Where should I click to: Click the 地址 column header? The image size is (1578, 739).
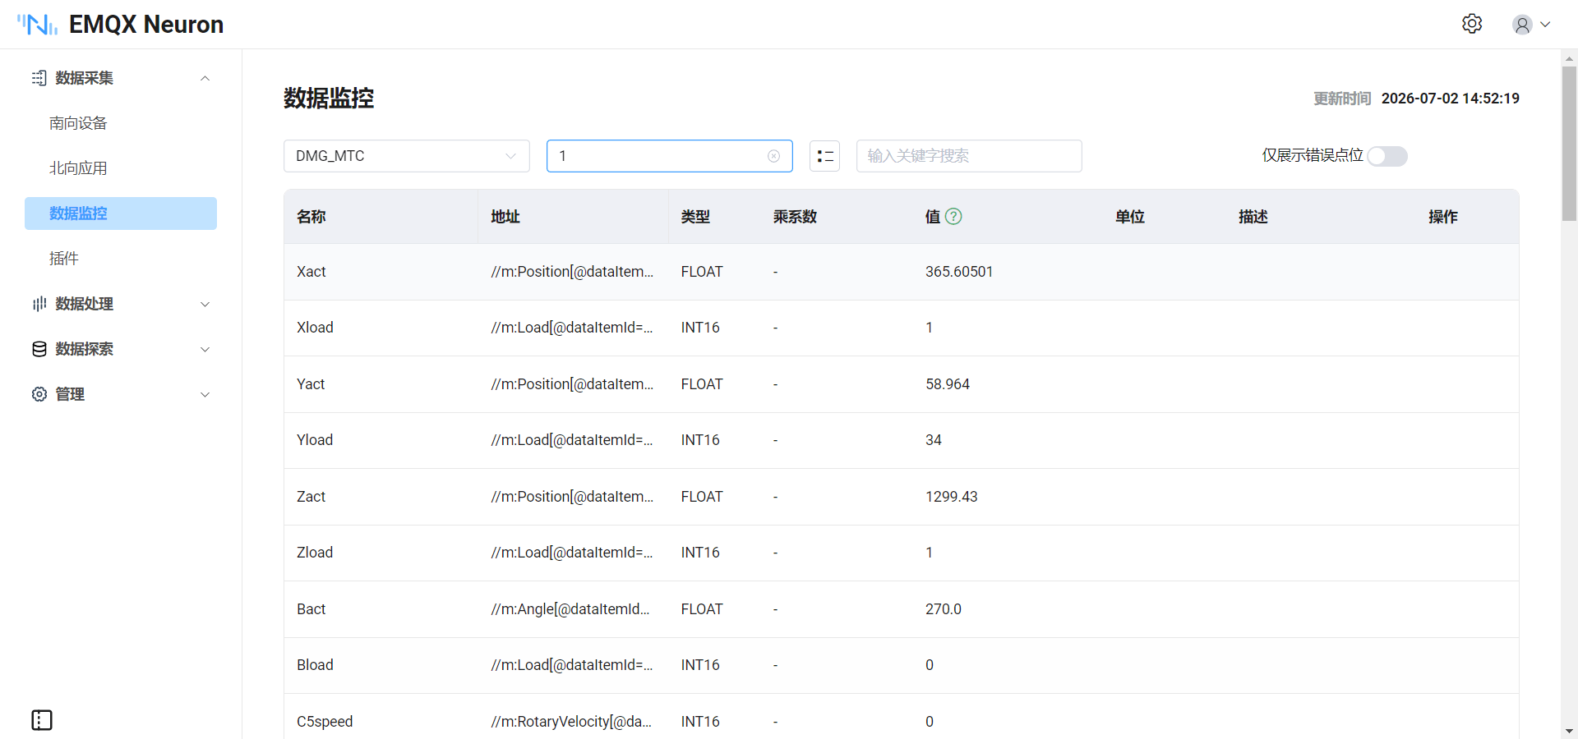point(505,217)
